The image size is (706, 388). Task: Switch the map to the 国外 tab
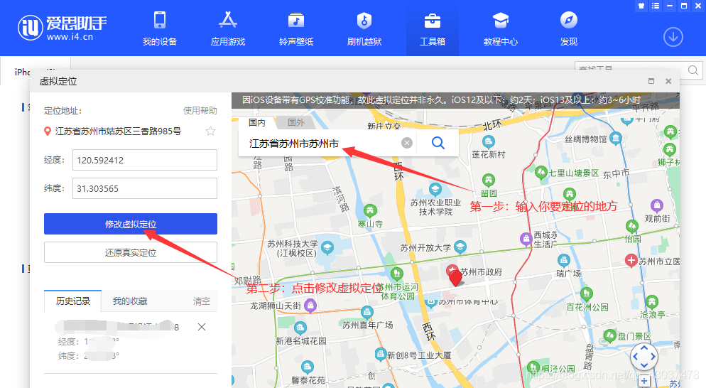click(295, 122)
